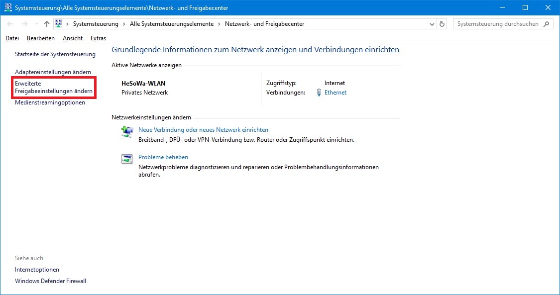Select the Systemsteuerung breadcrumb
This screenshot has height=295, width=560.
click(96, 24)
